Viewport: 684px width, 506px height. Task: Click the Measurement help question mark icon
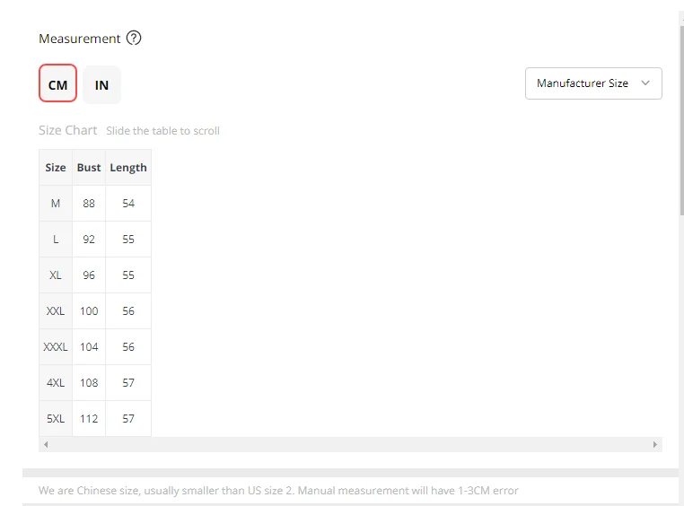coord(134,38)
